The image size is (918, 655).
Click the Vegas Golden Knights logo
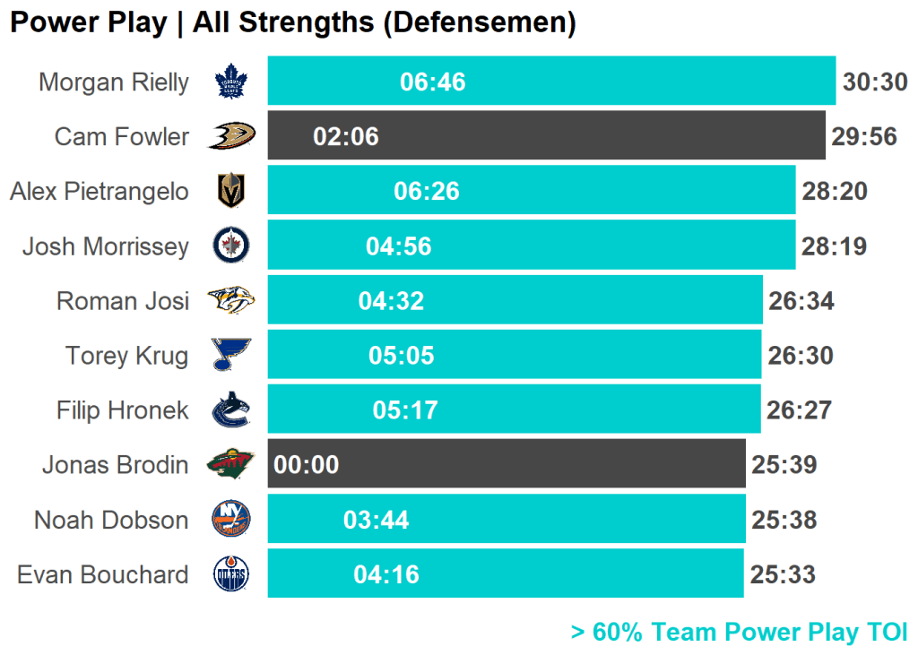point(231,191)
